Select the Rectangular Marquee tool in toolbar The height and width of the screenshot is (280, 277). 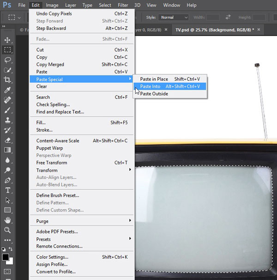pos(7,50)
